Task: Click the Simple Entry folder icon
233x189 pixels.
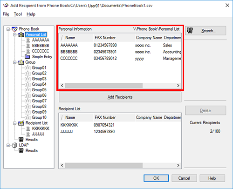Action: (27, 57)
